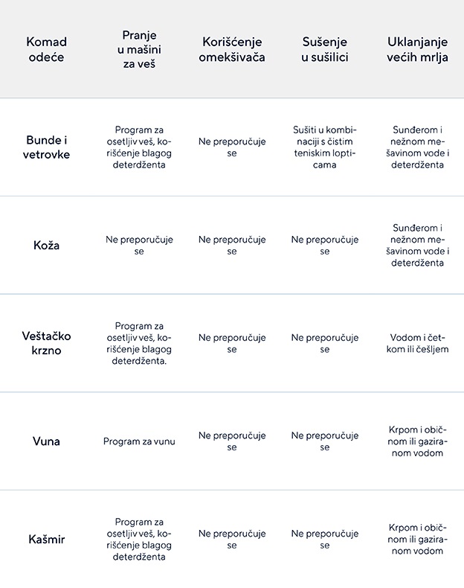The image size is (464, 588).
Task: Click the "Komad odeće" column header
Action: click(x=46, y=49)
